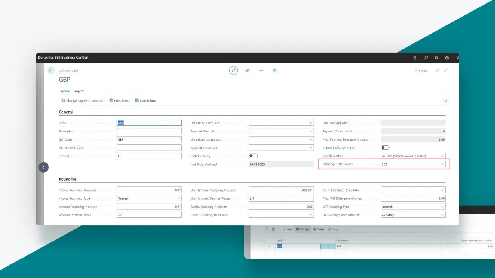Viewport: 495px width, 278px height.
Task: Click the trash delete icon
Action: point(275,70)
